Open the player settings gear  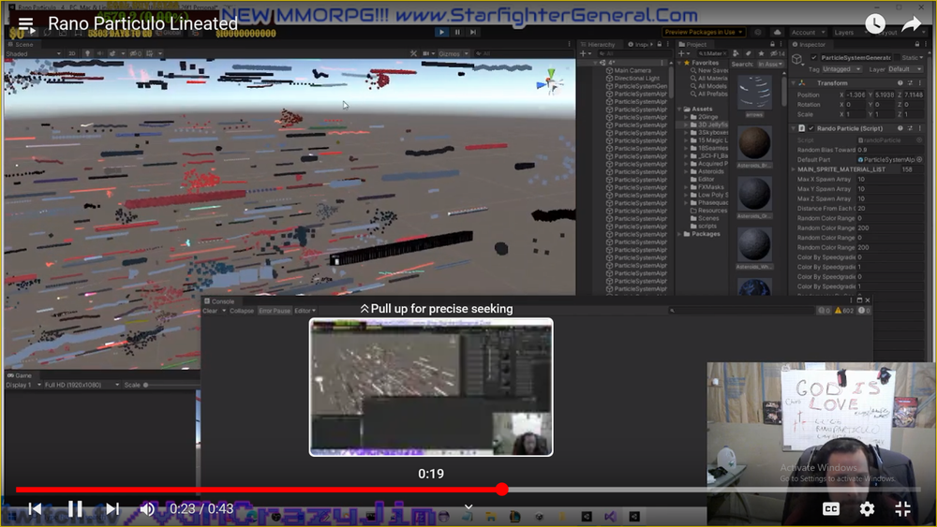pyautogui.click(x=867, y=508)
